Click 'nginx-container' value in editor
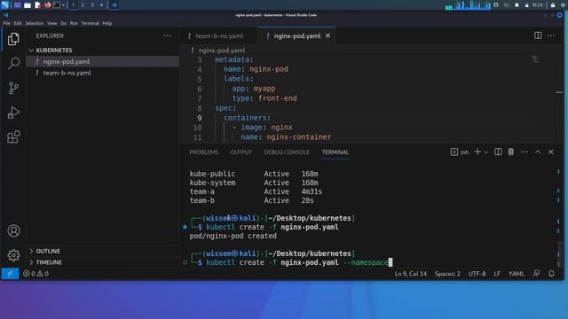This screenshot has width=568, height=319. (x=299, y=137)
